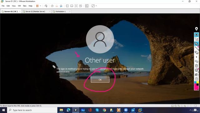The width and height of the screenshot is (200, 113).
Task: Toggle the library sidebar layout icon
Action: 67,6
